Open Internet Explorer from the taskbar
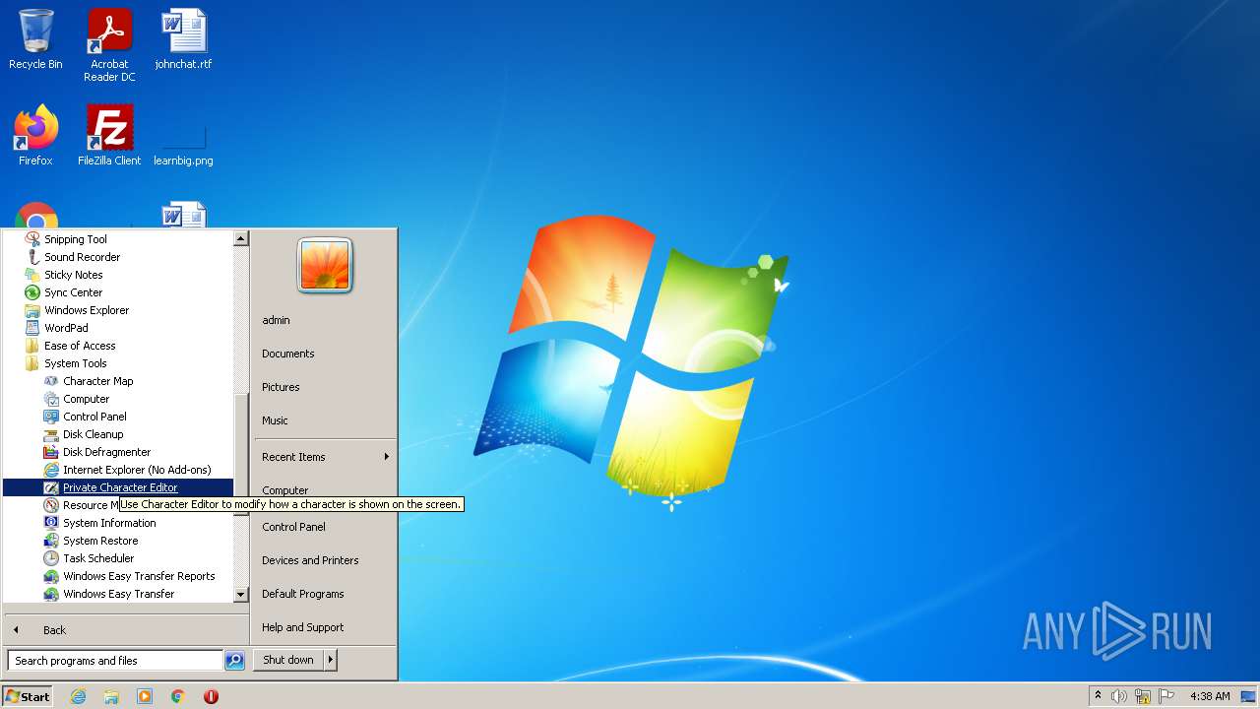Screen dimensions: 1260x709 click(x=78, y=696)
